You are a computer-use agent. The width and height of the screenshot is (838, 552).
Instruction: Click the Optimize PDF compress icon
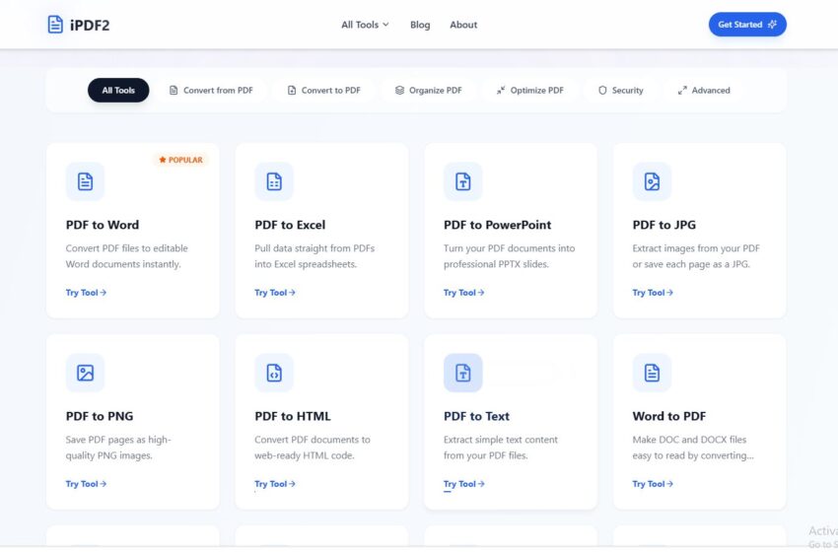point(501,91)
